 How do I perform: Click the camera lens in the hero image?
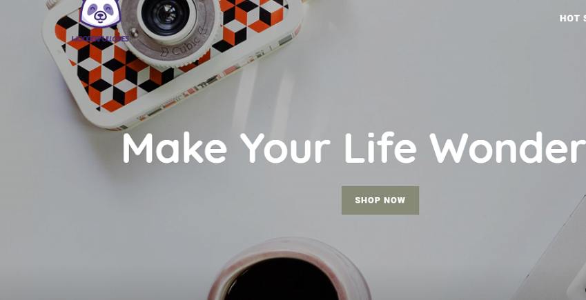click(166, 16)
